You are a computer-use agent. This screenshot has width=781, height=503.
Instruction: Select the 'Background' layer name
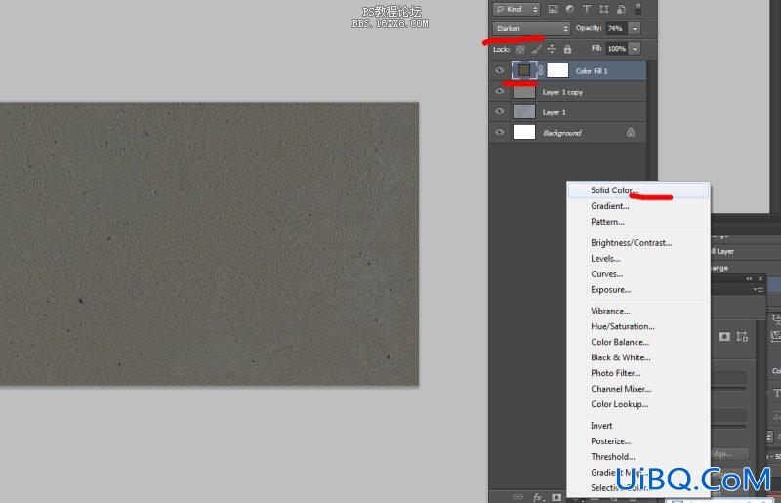pos(562,133)
